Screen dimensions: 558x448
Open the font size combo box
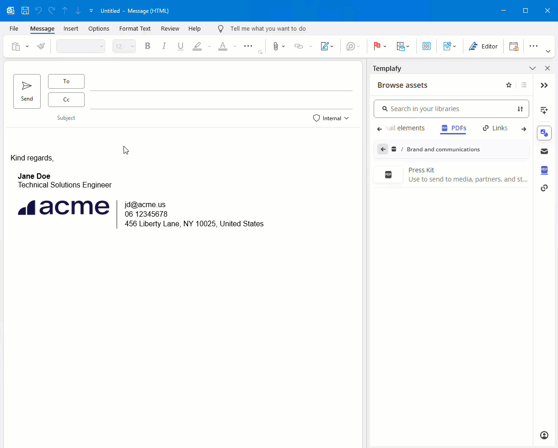click(x=124, y=46)
